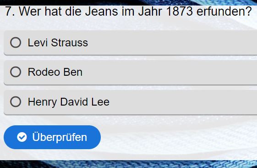Select the Levi Strauss radio circle
The image size is (257, 168).
tap(16, 43)
